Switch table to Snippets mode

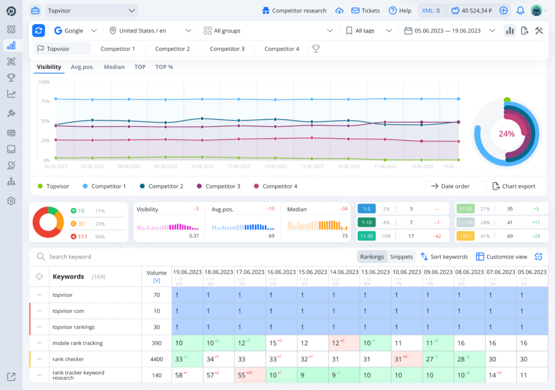(x=402, y=257)
